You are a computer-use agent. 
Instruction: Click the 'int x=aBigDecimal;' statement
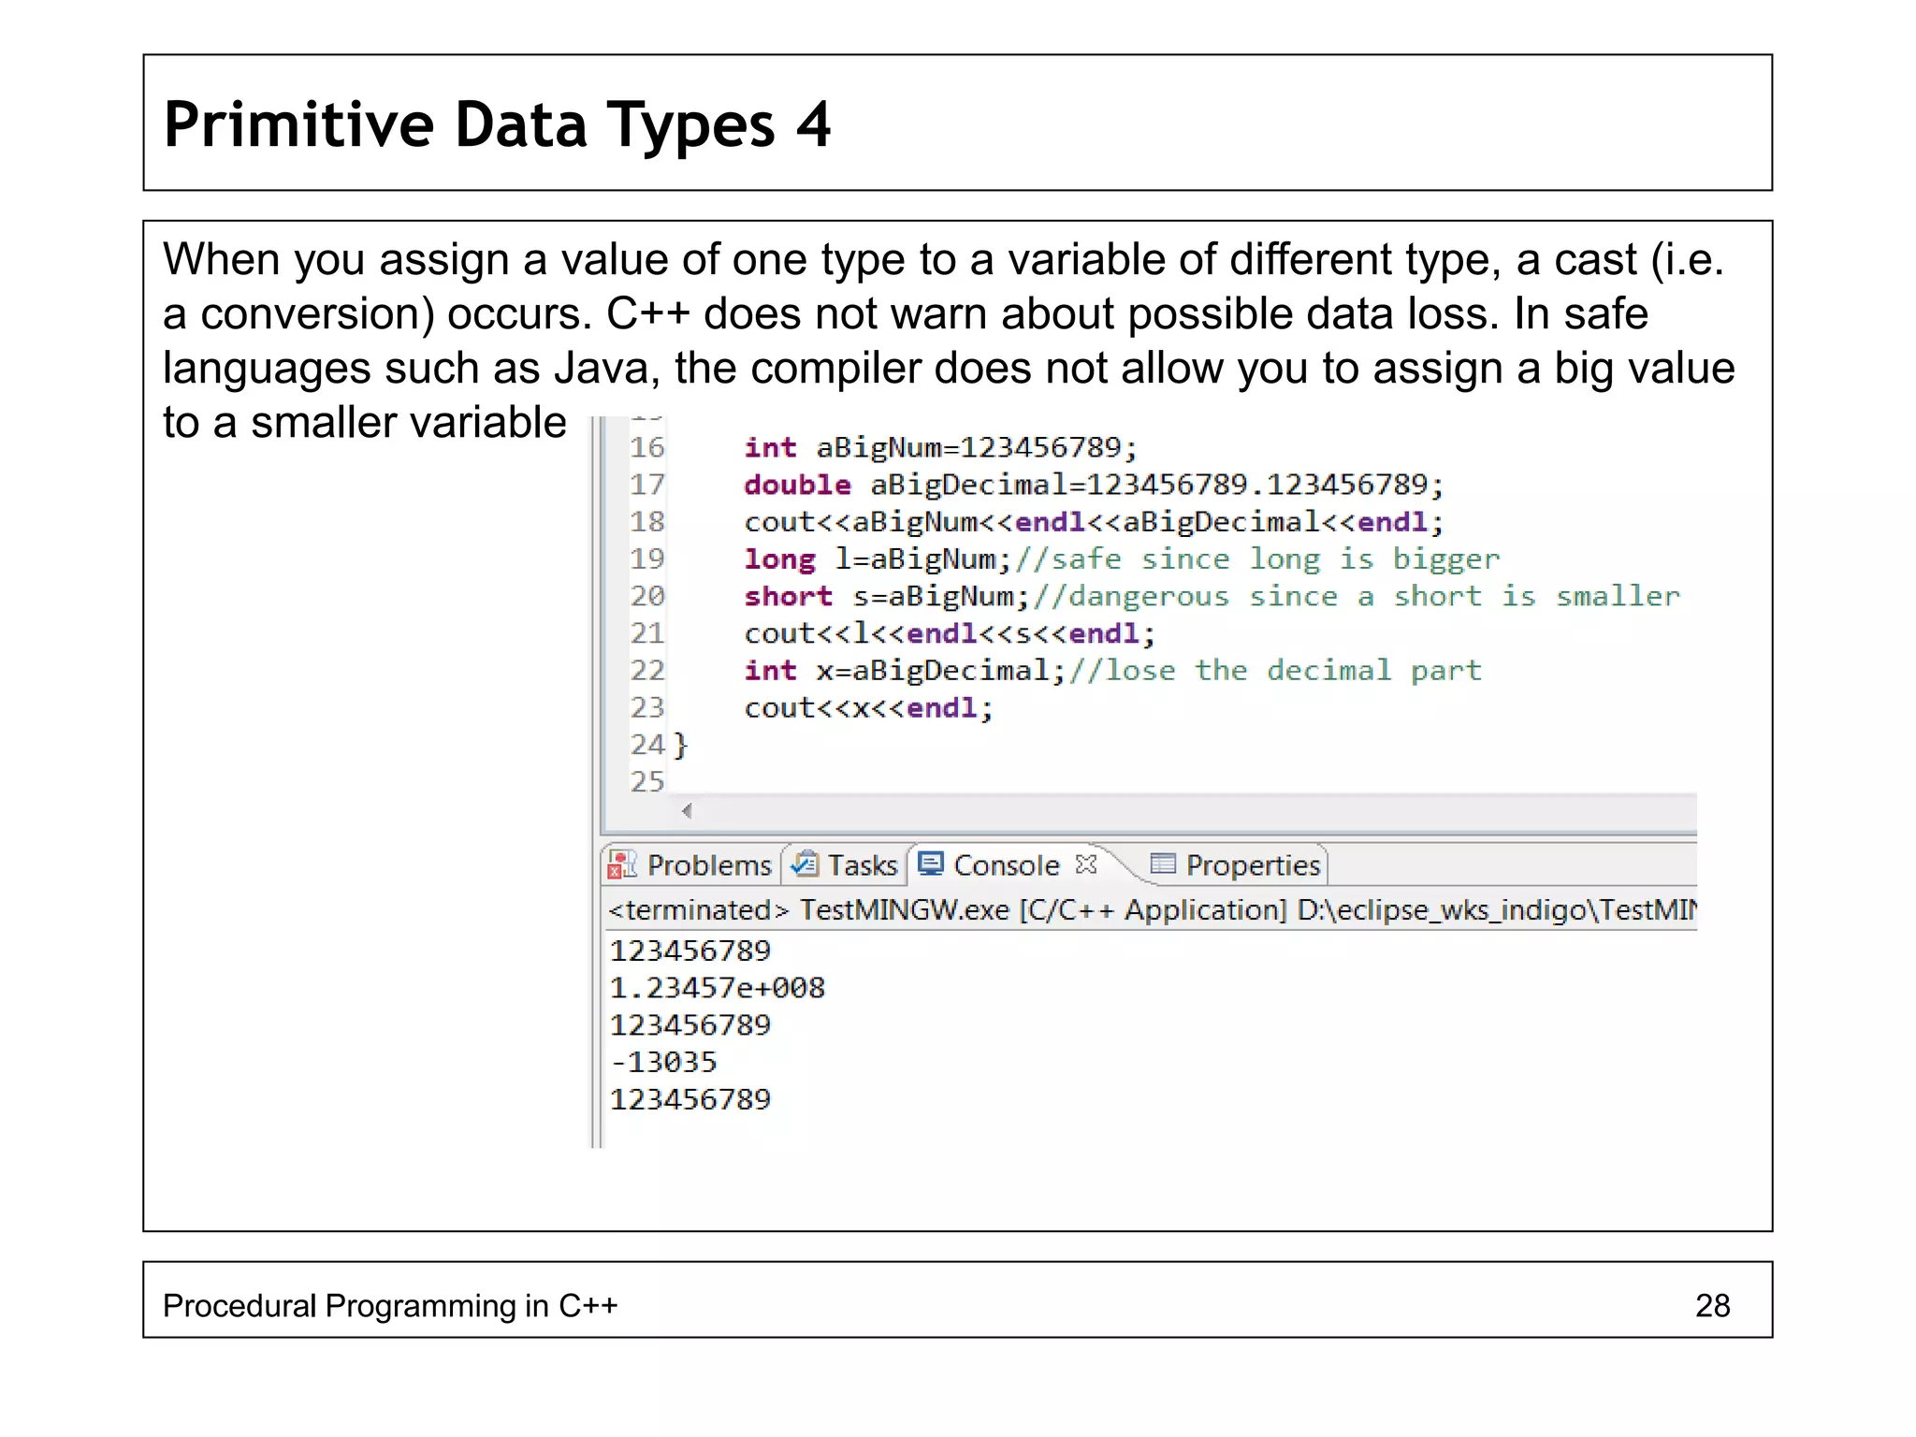(x=905, y=671)
